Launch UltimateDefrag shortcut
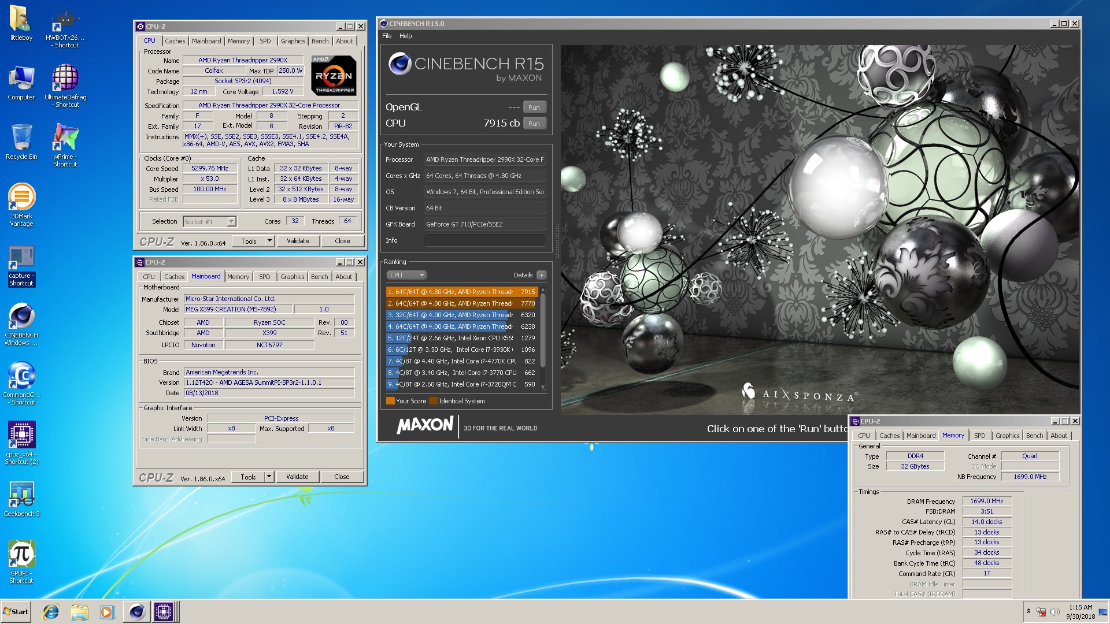 (x=65, y=86)
